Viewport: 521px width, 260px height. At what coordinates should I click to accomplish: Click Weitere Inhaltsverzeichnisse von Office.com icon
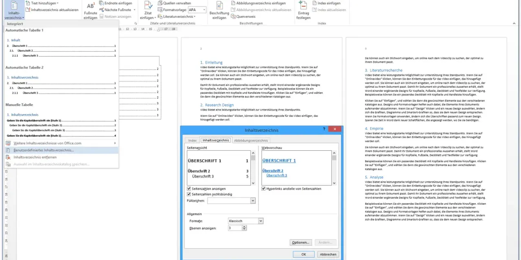[x=9, y=143]
